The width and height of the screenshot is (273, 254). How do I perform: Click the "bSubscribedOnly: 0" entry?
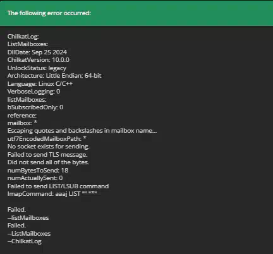coord(35,107)
